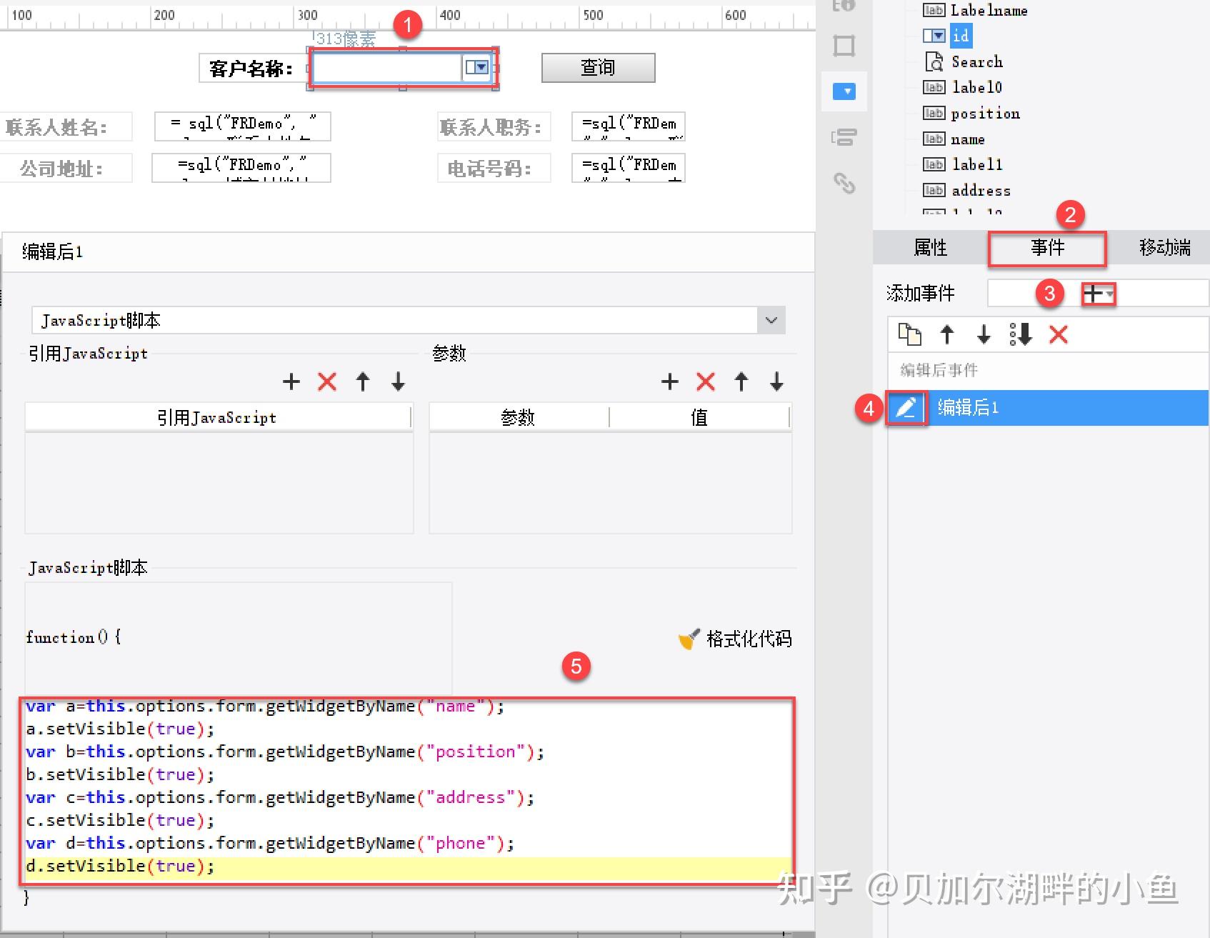Select the highlighted 编辑后1 event entry
Viewport: 1210px width, 938px height.
point(1000,408)
